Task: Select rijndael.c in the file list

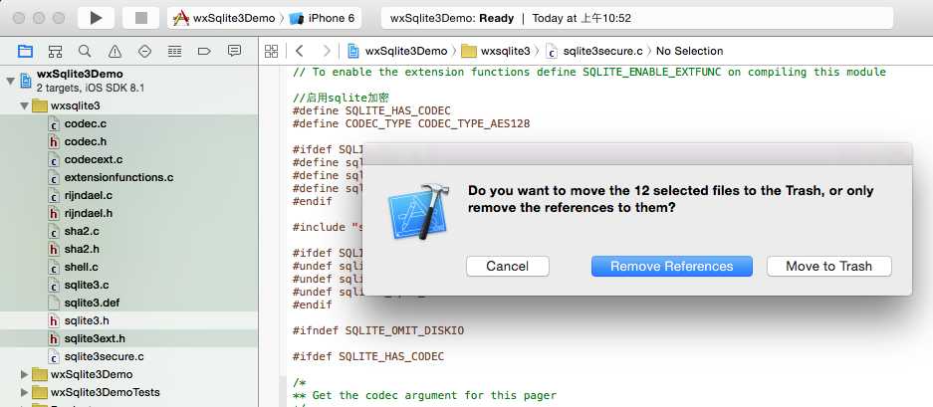Action: 88,195
